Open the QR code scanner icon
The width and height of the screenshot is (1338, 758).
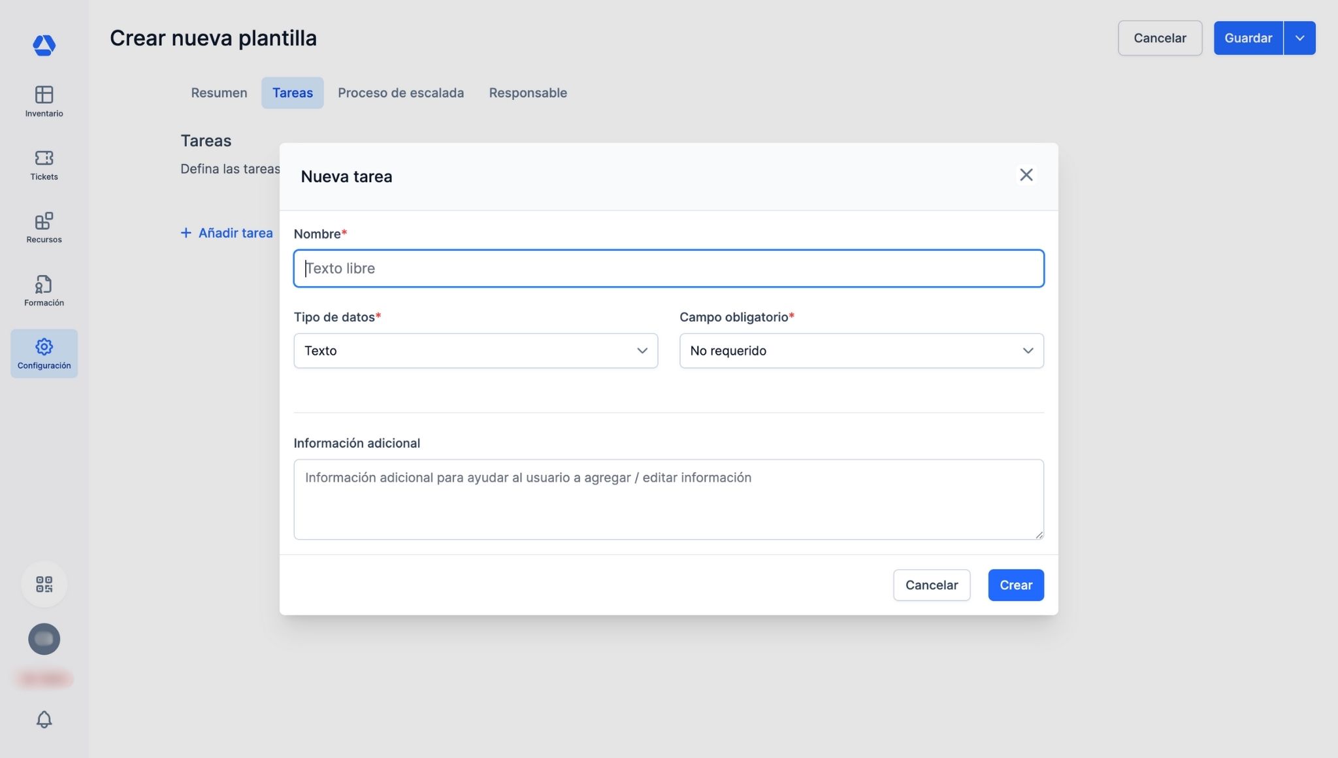point(44,584)
